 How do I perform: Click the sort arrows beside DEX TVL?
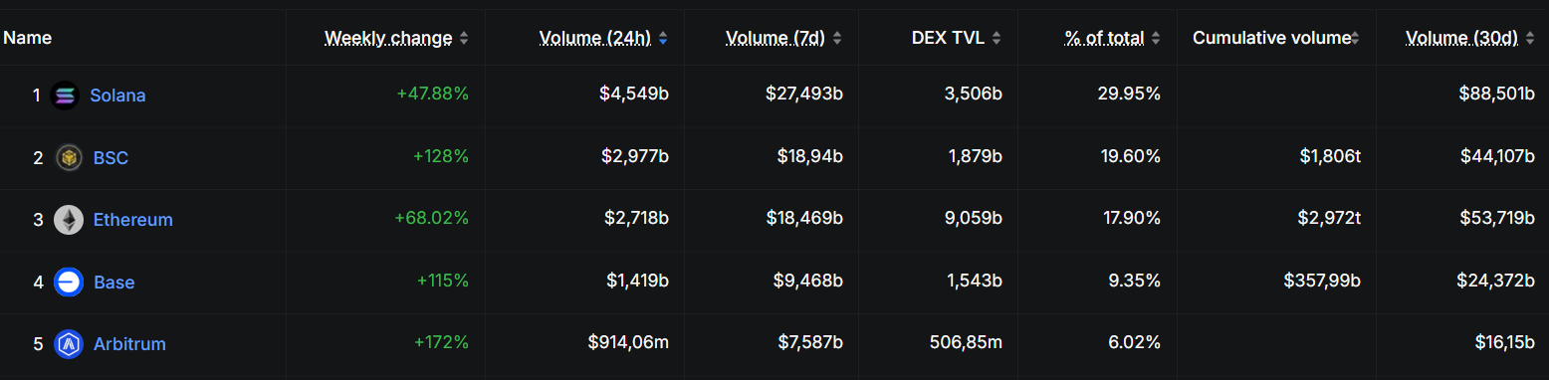click(x=996, y=38)
